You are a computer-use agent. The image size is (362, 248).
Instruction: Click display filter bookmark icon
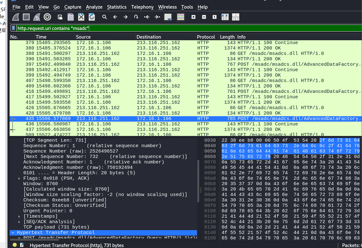(x=13, y=28)
